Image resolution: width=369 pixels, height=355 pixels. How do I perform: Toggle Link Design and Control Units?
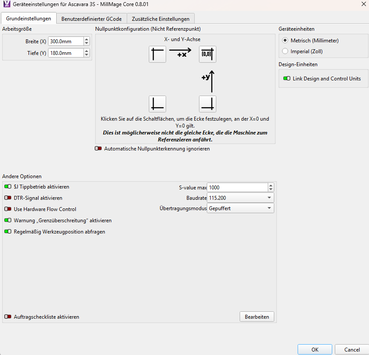tap(286, 79)
